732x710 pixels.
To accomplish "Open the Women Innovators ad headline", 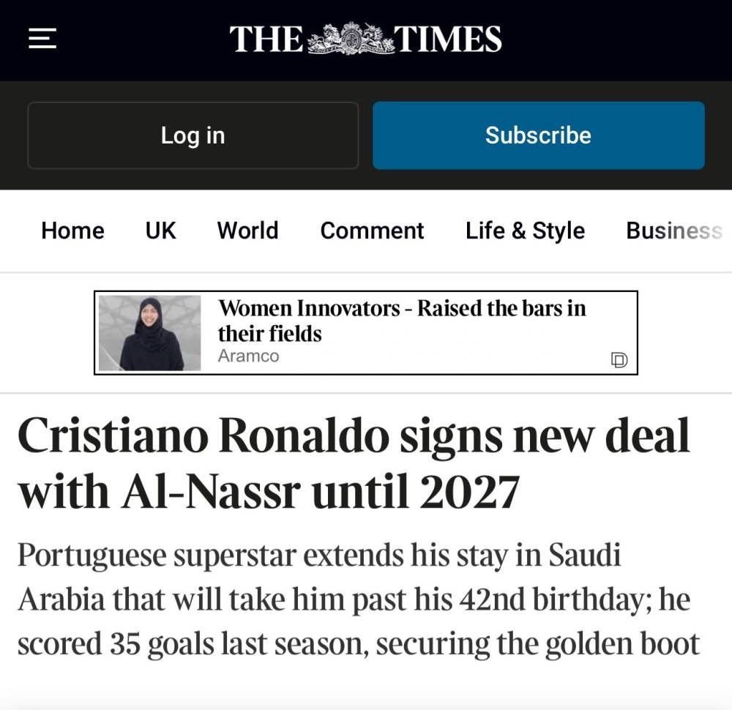I will (401, 321).
